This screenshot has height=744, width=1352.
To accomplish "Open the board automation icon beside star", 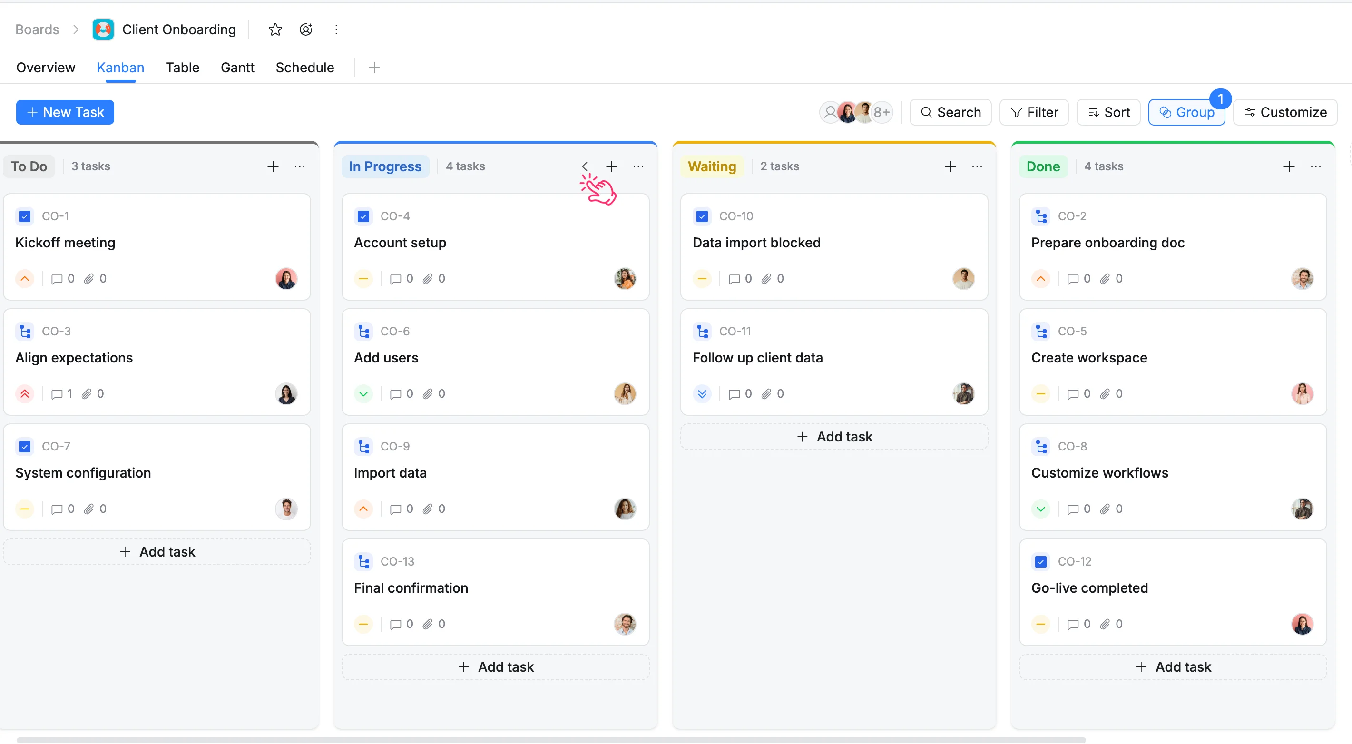I will (306, 29).
